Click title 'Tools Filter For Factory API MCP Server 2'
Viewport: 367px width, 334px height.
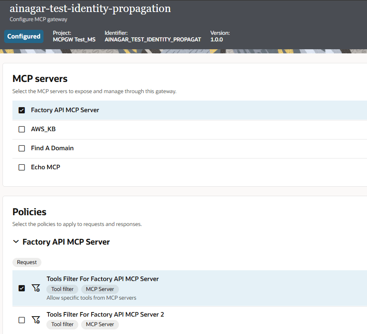105,315
